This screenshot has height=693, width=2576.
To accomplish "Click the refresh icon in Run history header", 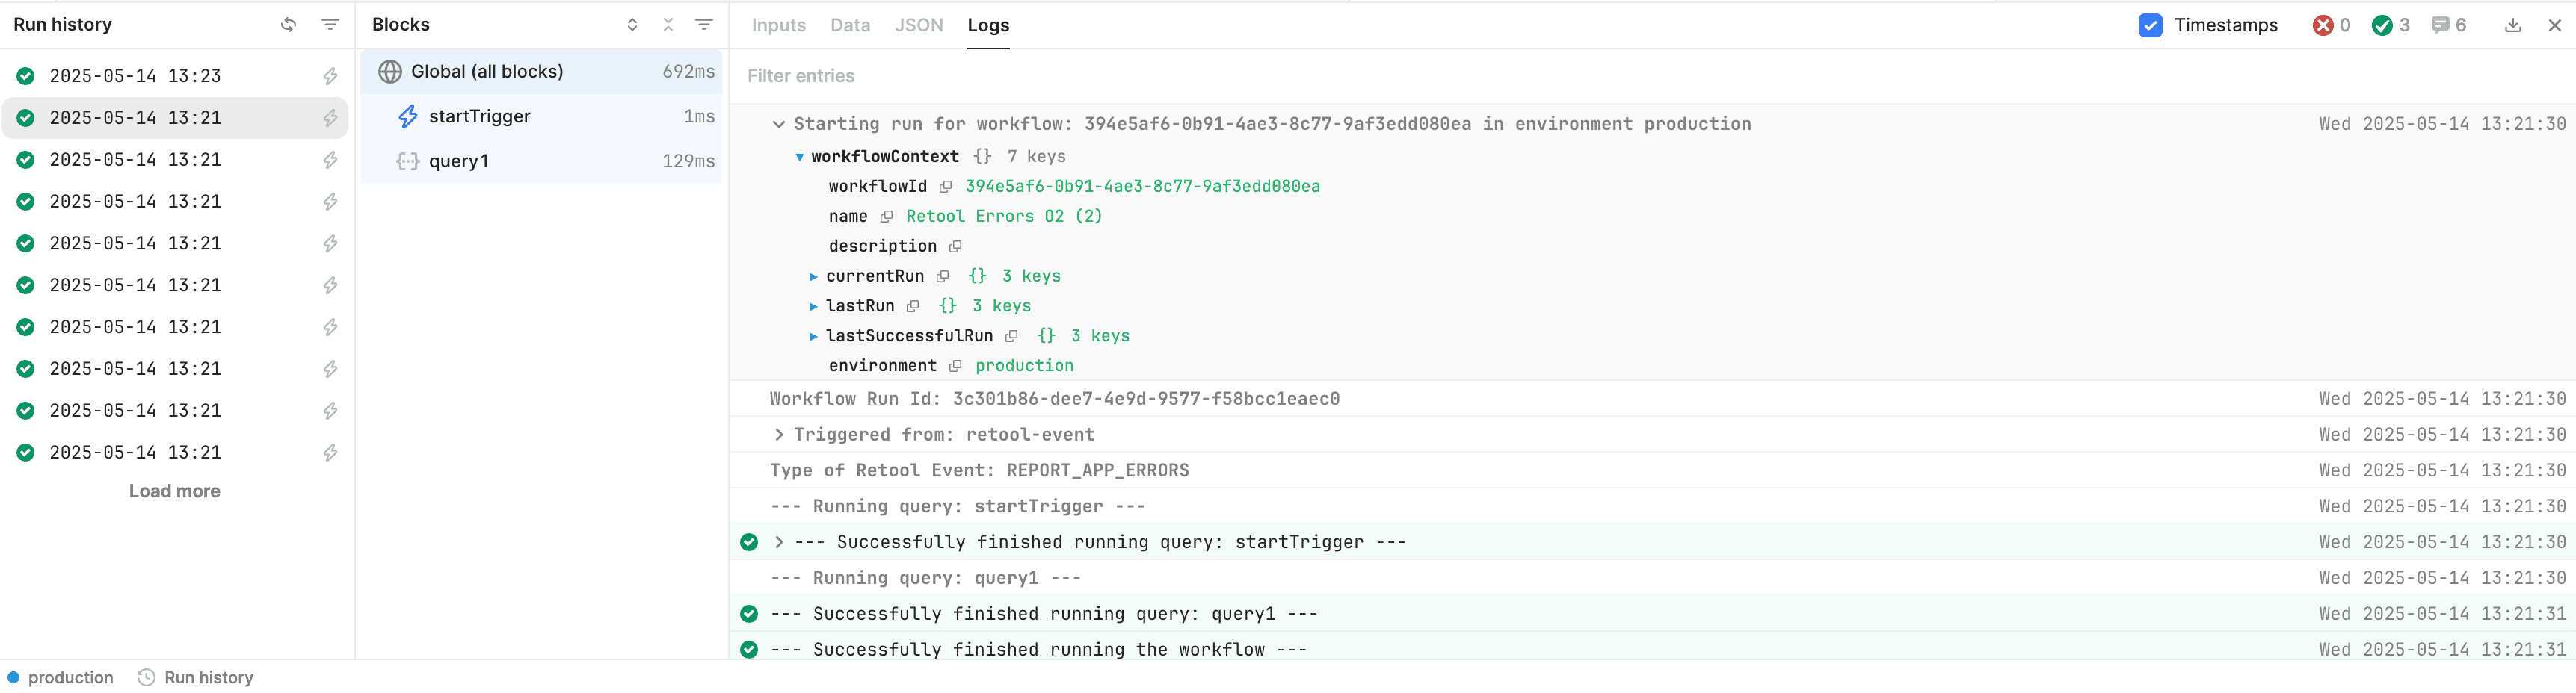I will coord(288,24).
